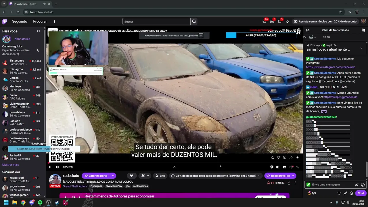Open Abrir stories link

coord(22,39)
